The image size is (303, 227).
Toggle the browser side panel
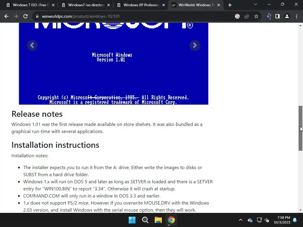278,17
